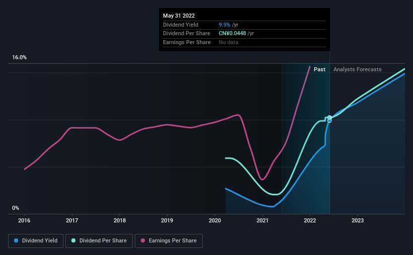Select the 2017 x-axis label
The width and height of the screenshot is (413, 255).
pyautogui.click(x=71, y=220)
